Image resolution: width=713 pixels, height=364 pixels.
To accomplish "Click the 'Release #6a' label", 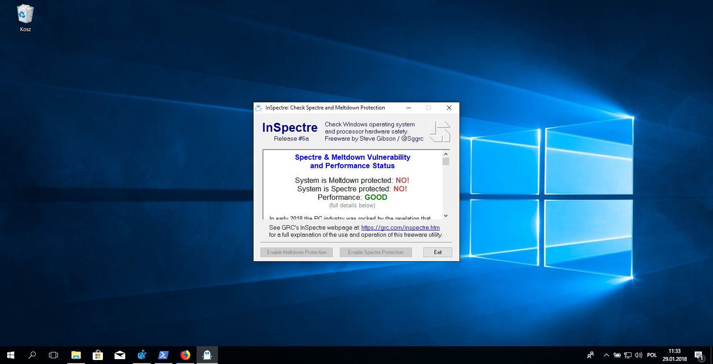I will click(291, 138).
